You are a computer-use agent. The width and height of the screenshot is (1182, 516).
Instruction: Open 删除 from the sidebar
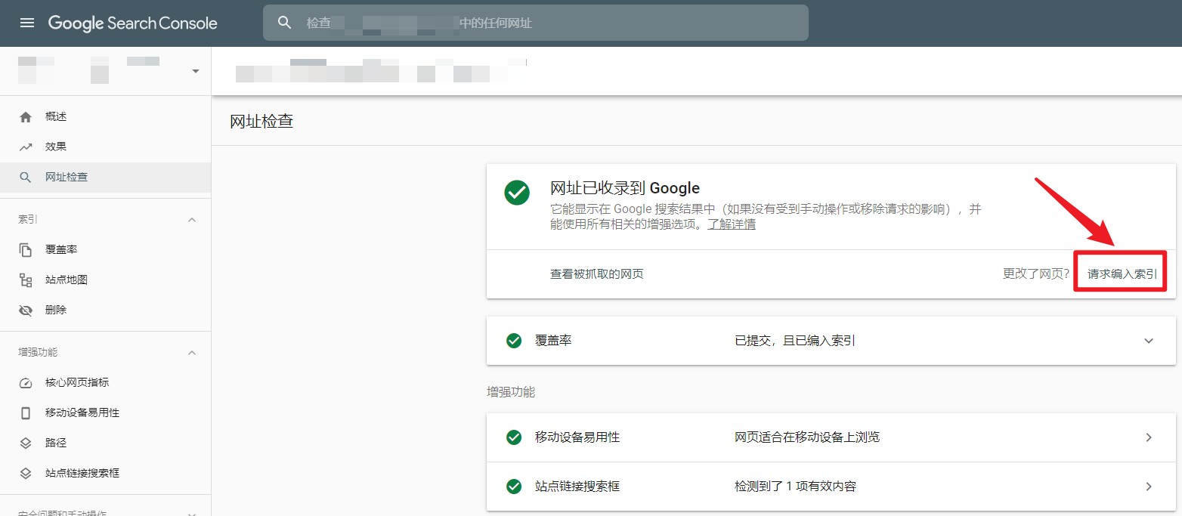106,311
